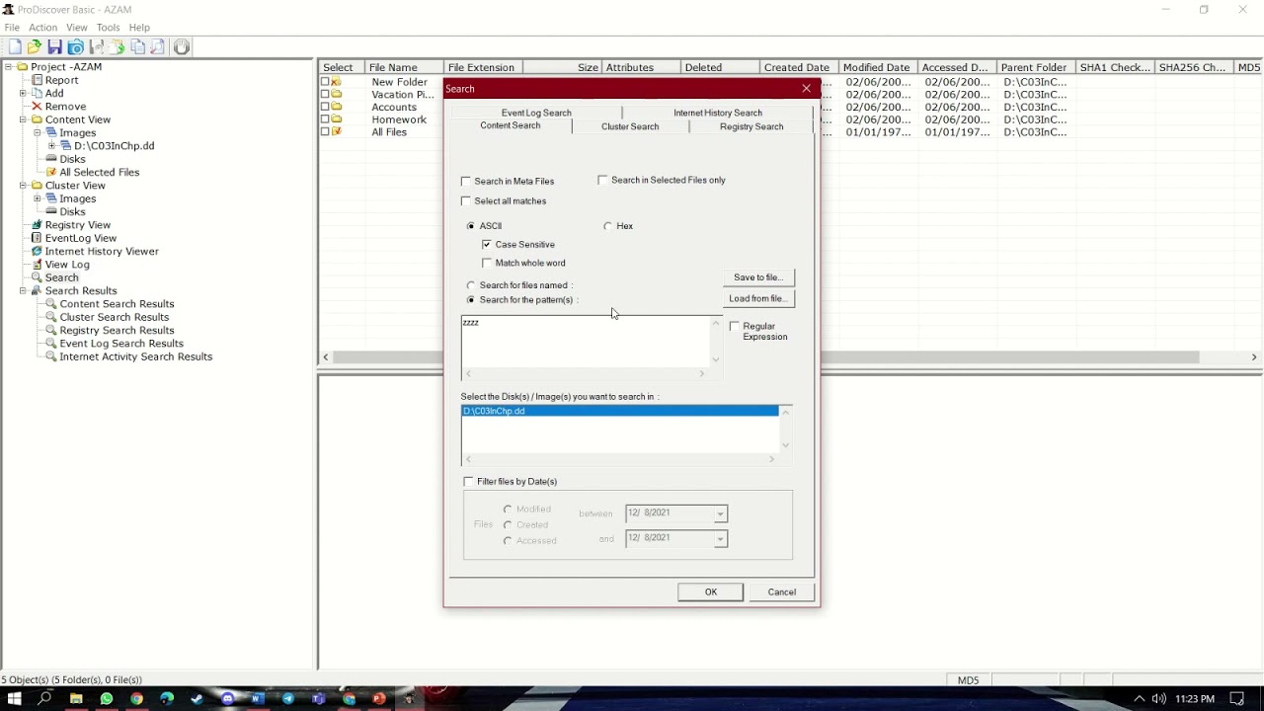
Task: Switch to the Event Log Search tab
Action: [536, 113]
